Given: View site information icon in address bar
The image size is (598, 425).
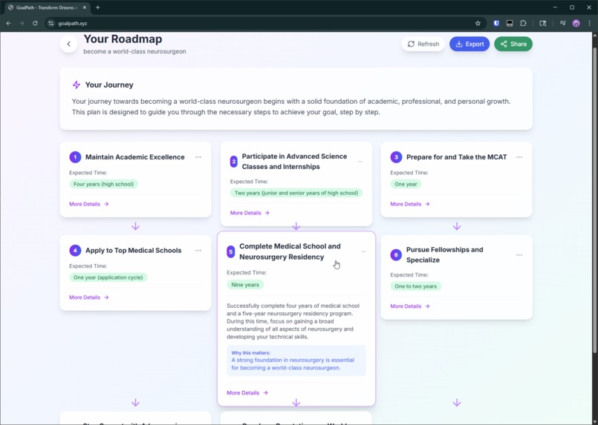Looking at the screenshot, I should point(51,23).
